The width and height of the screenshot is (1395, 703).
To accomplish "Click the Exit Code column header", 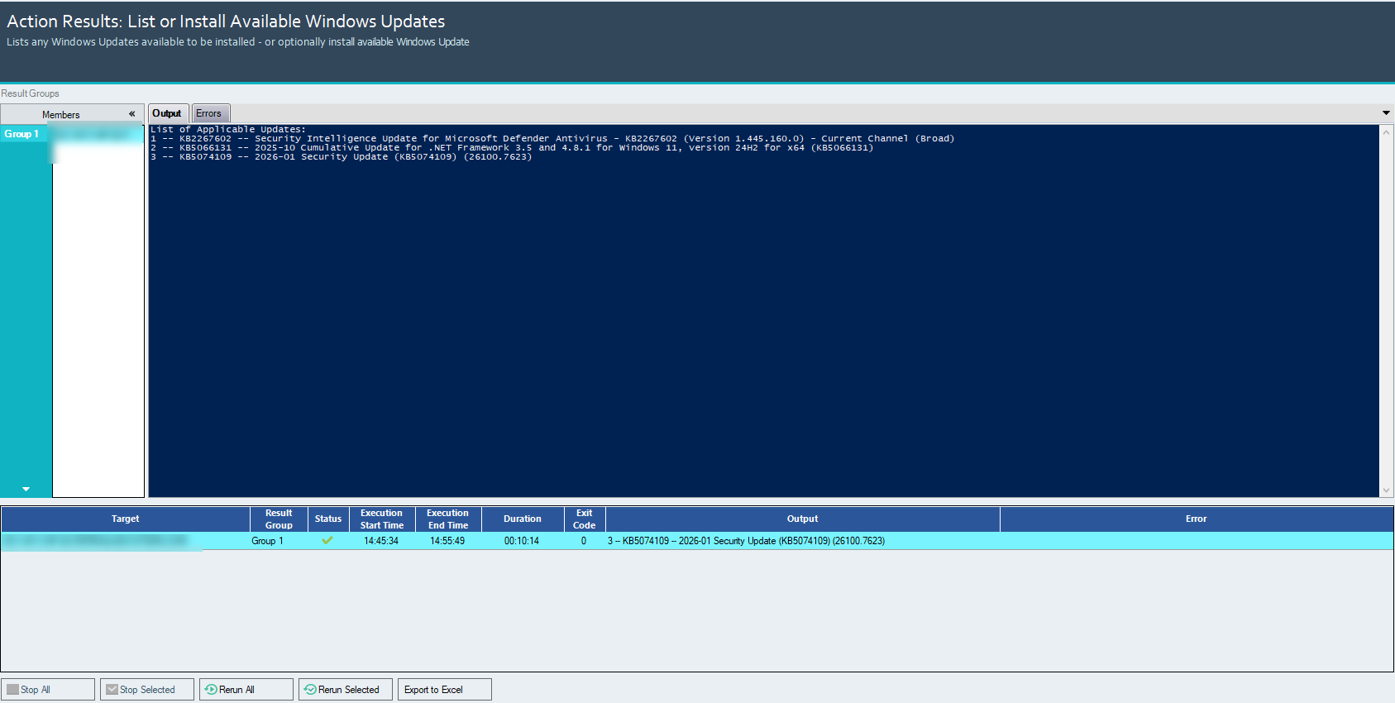I will [585, 519].
